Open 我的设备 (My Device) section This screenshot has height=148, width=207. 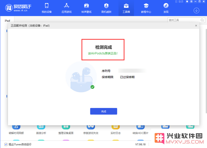click(x=47, y=8)
